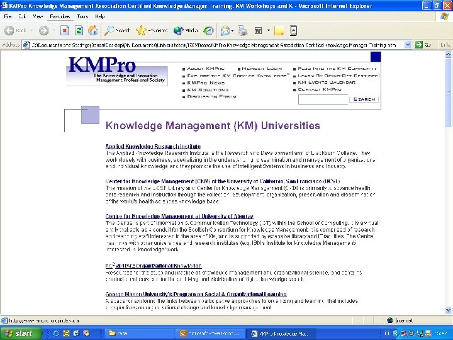This screenshot has width=453, height=340.
Task: Print the current page
Action: click(243, 30)
